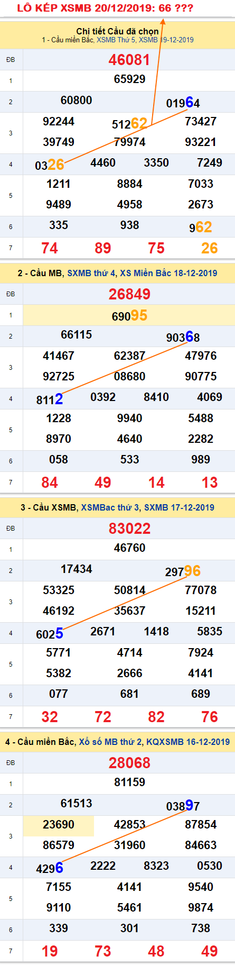Select sixth prize number 301

[x=129, y=928]
